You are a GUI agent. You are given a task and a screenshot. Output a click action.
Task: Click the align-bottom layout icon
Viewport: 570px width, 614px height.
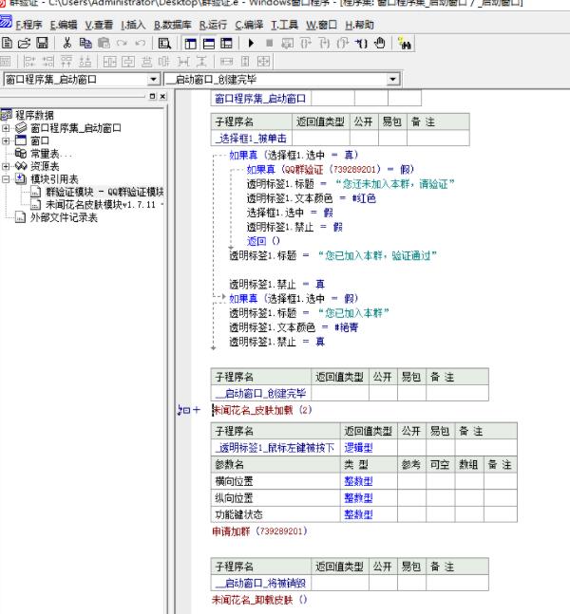(x=85, y=62)
